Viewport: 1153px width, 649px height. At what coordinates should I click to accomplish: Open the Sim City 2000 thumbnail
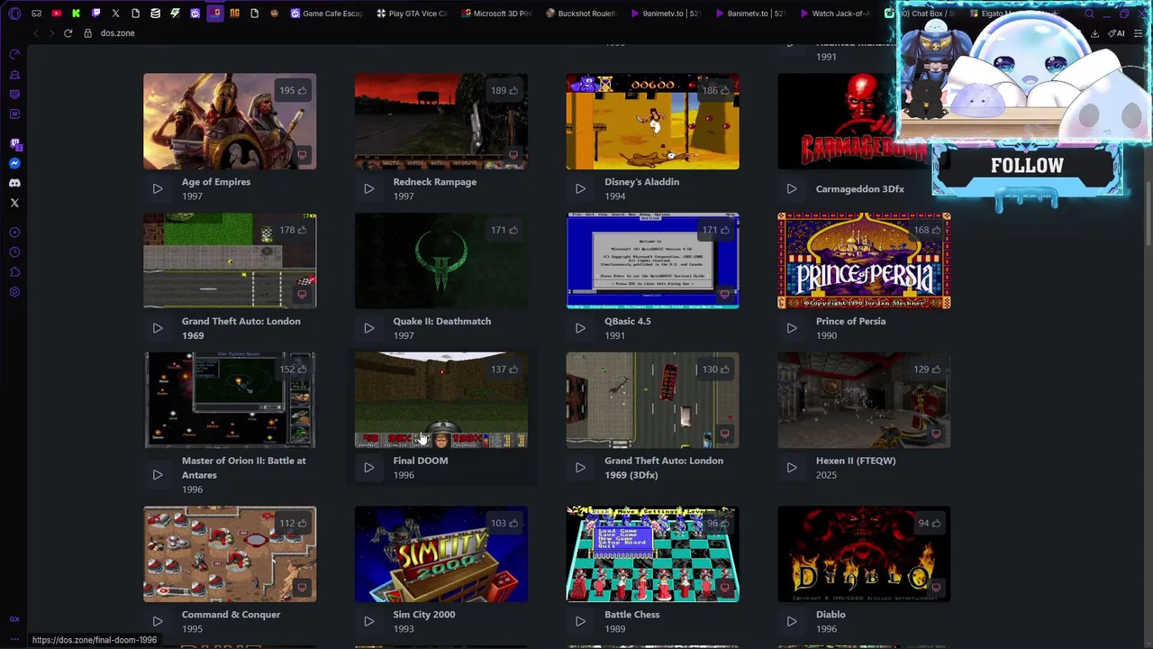click(x=441, y=553)
